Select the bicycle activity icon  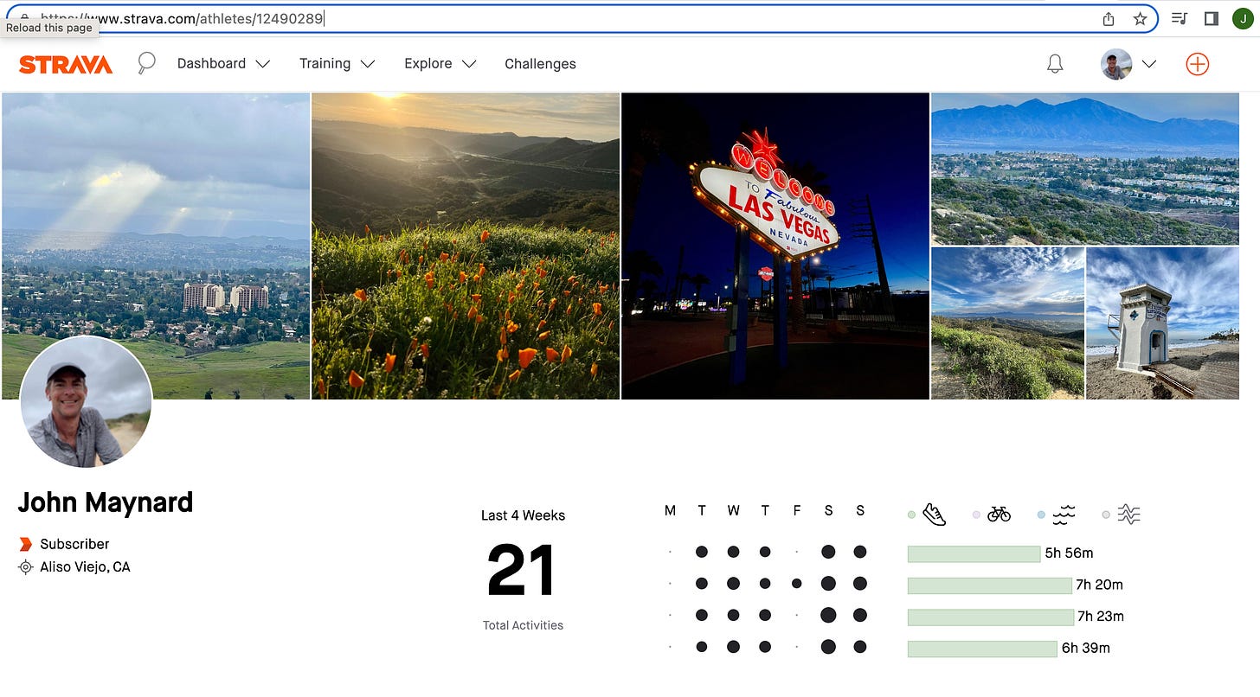999,515
